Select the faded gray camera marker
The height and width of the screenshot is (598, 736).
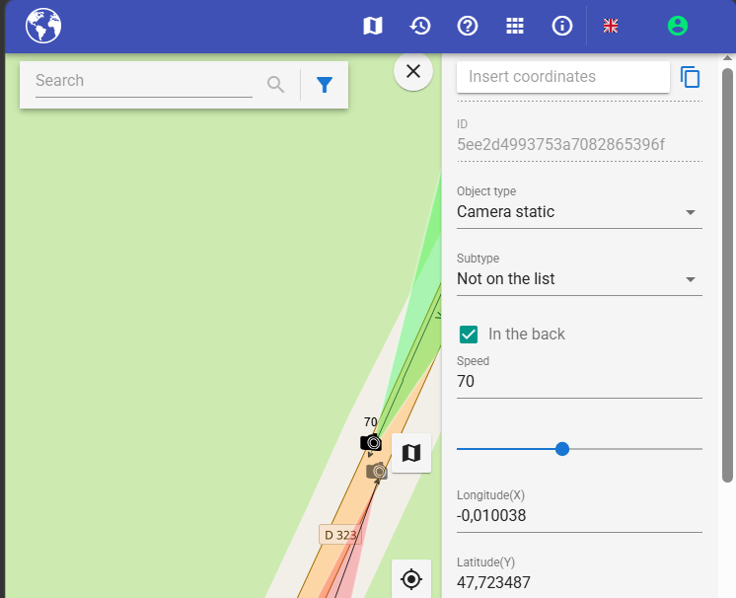[x=377, y=471]
